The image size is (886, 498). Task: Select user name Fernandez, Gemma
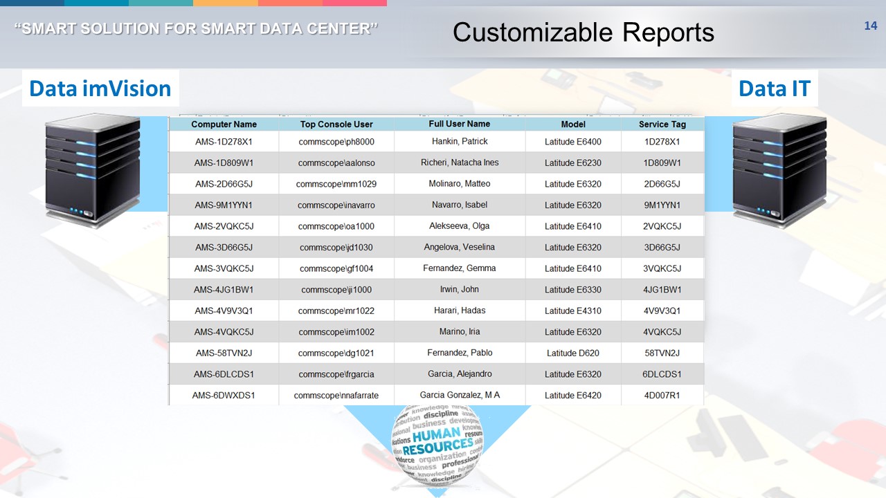(460, 268)
